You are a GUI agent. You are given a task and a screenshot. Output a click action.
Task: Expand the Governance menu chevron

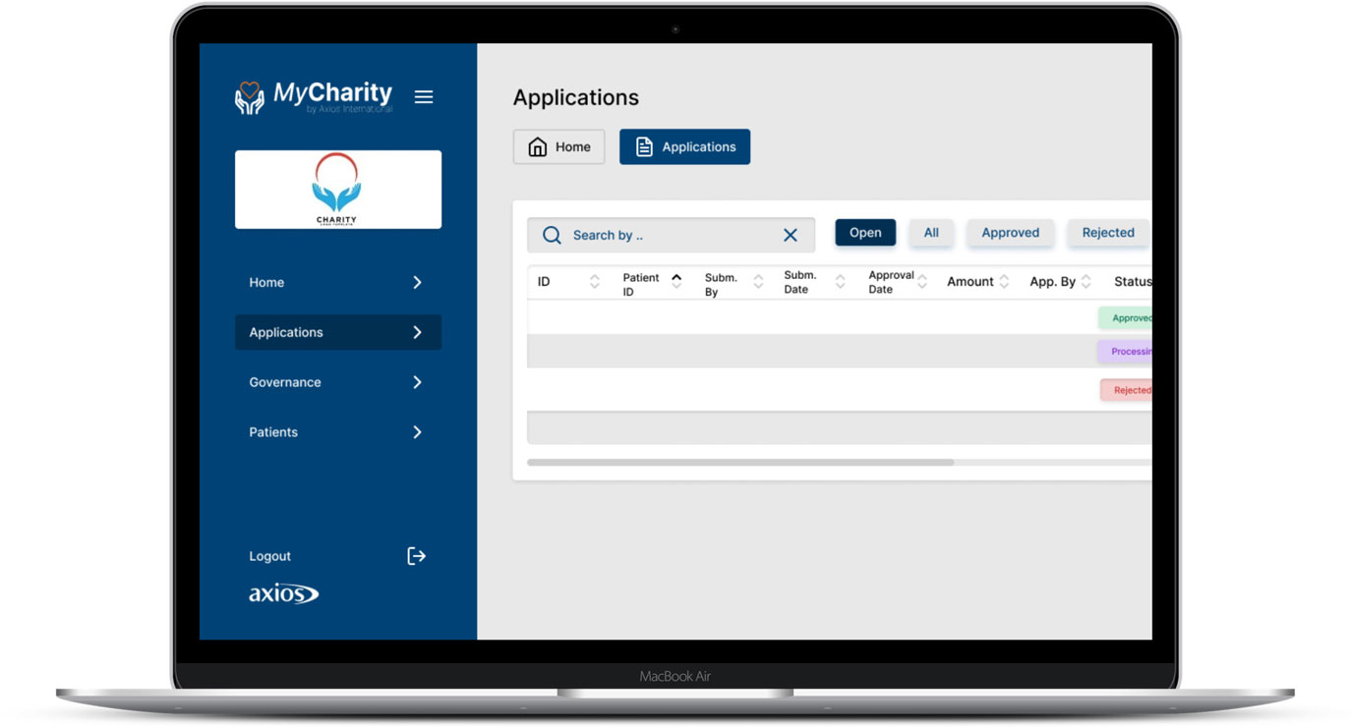coord(417,382)
